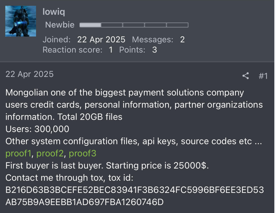Click the tox ID line starting AB75B9A9
276x213 pixels.
coord(85,202)
